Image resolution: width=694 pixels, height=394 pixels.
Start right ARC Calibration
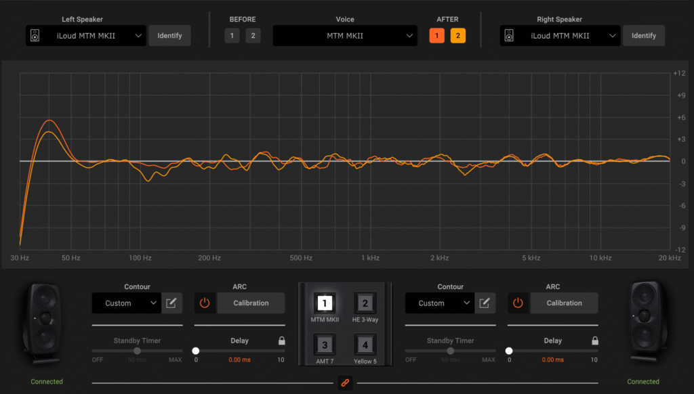point(565,303)
